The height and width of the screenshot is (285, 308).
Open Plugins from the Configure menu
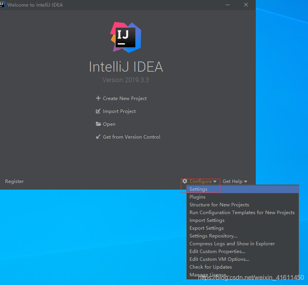click(243, 197)
